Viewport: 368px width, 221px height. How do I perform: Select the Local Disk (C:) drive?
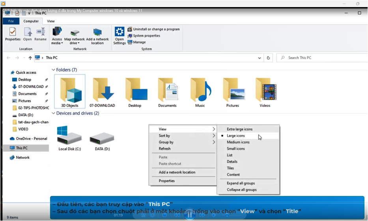[x=70, y=138]
